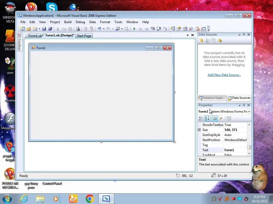Click Add New Data Source icon in Data Sources toolbar
Viewport: 273px width, 204px height.
(x=202, y=41)
